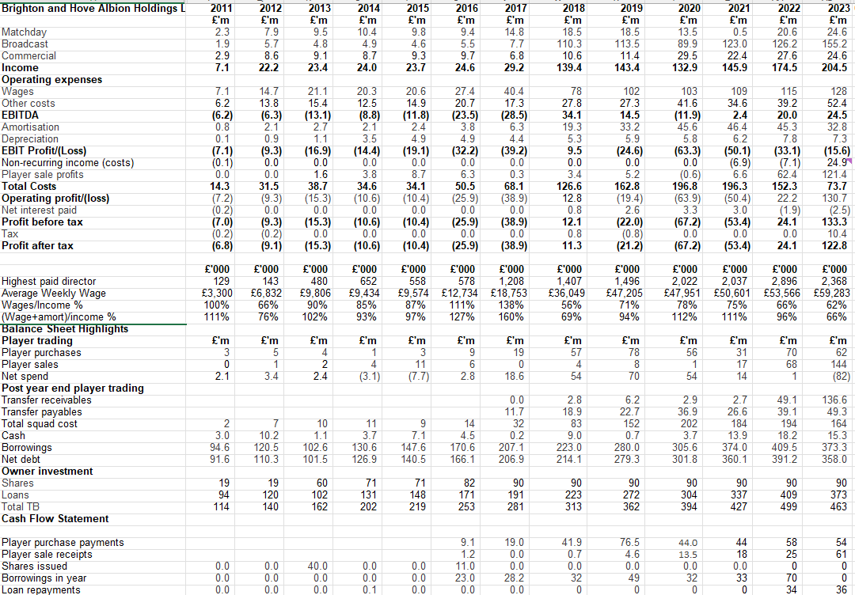
Task: Select the Transfer receivables row label
Action: tap(47, 400)
